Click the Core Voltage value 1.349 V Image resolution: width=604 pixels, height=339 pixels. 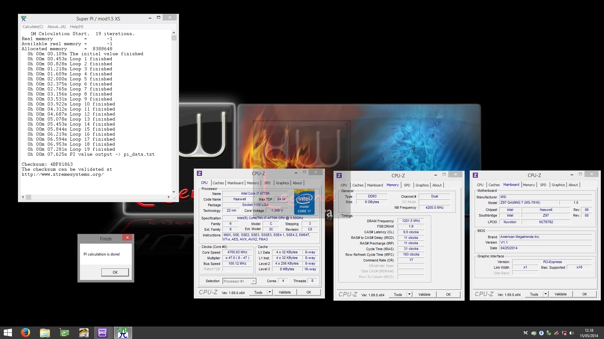point(277,210)
